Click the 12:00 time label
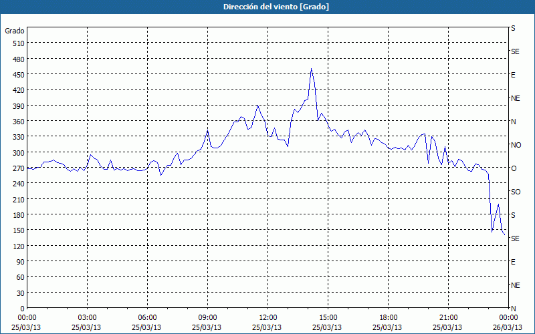 tap(268, 318)
